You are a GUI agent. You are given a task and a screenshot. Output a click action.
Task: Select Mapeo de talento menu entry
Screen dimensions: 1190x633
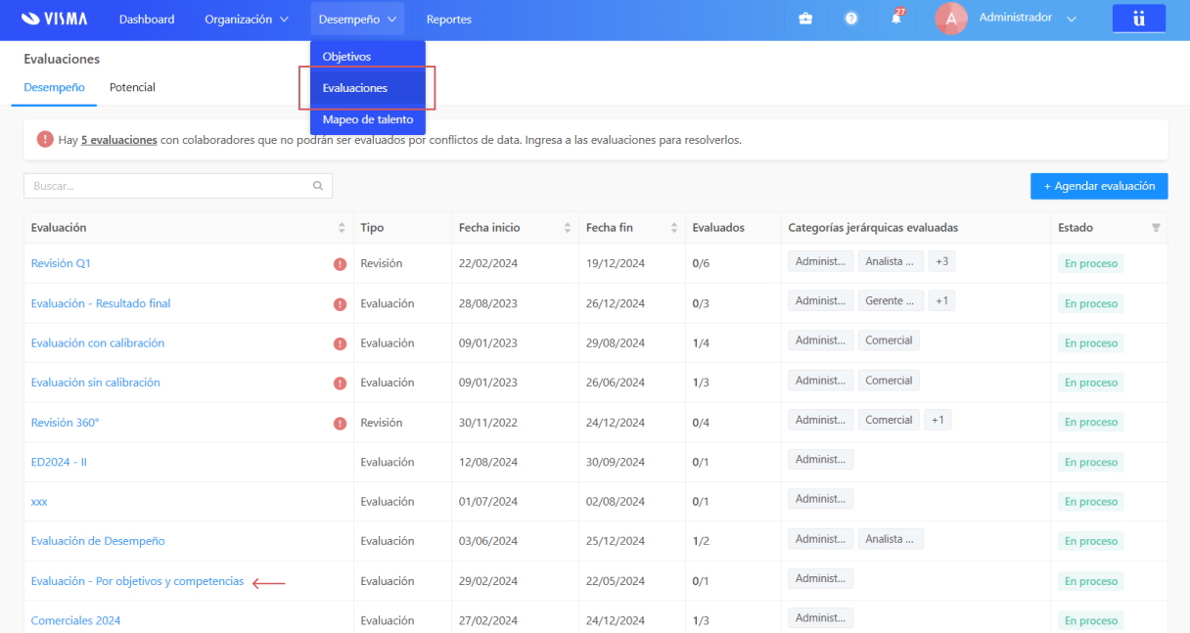pos(368,119)
